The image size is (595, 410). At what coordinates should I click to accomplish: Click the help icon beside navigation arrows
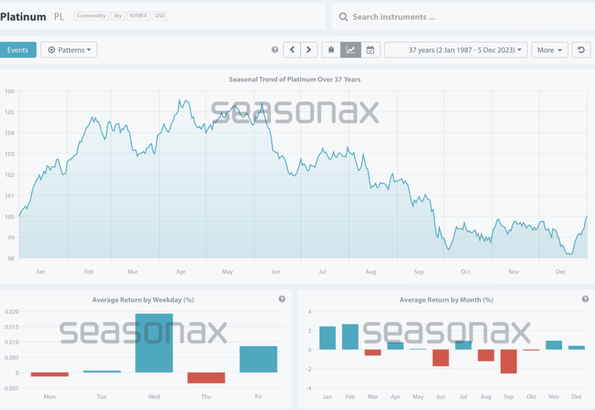275,50
